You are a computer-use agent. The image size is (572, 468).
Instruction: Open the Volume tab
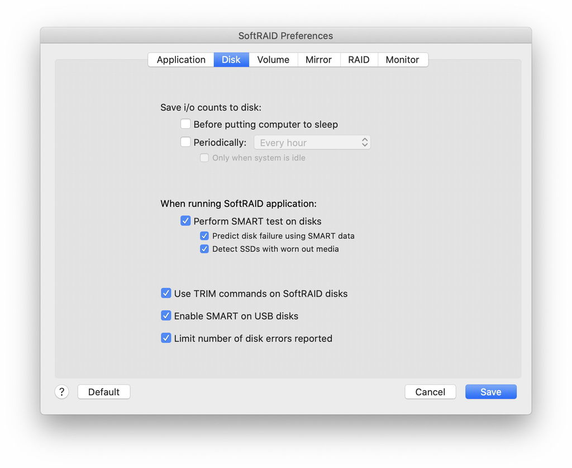point(273,59)
